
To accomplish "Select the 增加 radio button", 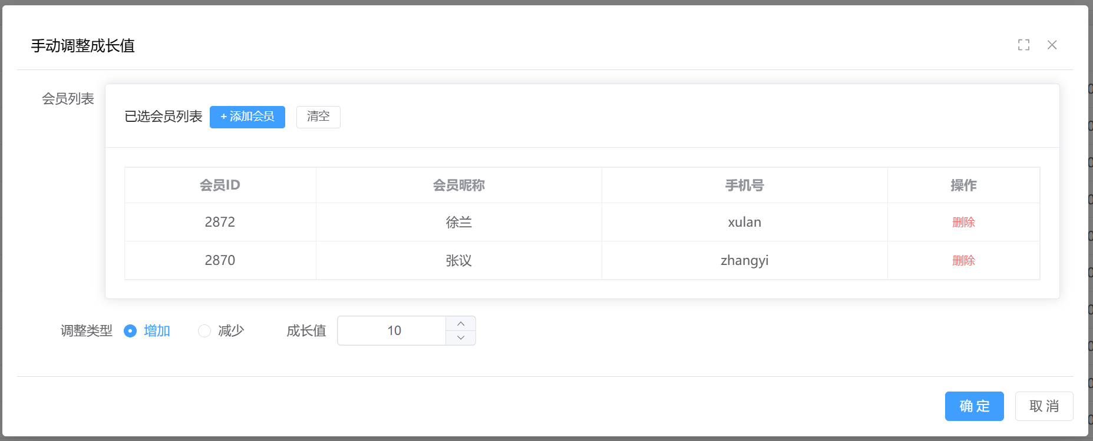I will coord(130,331).
